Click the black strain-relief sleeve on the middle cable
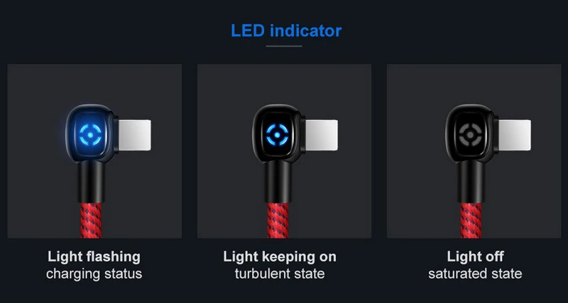The width and height of the screenshot is (568, 303). click(278, 182)
